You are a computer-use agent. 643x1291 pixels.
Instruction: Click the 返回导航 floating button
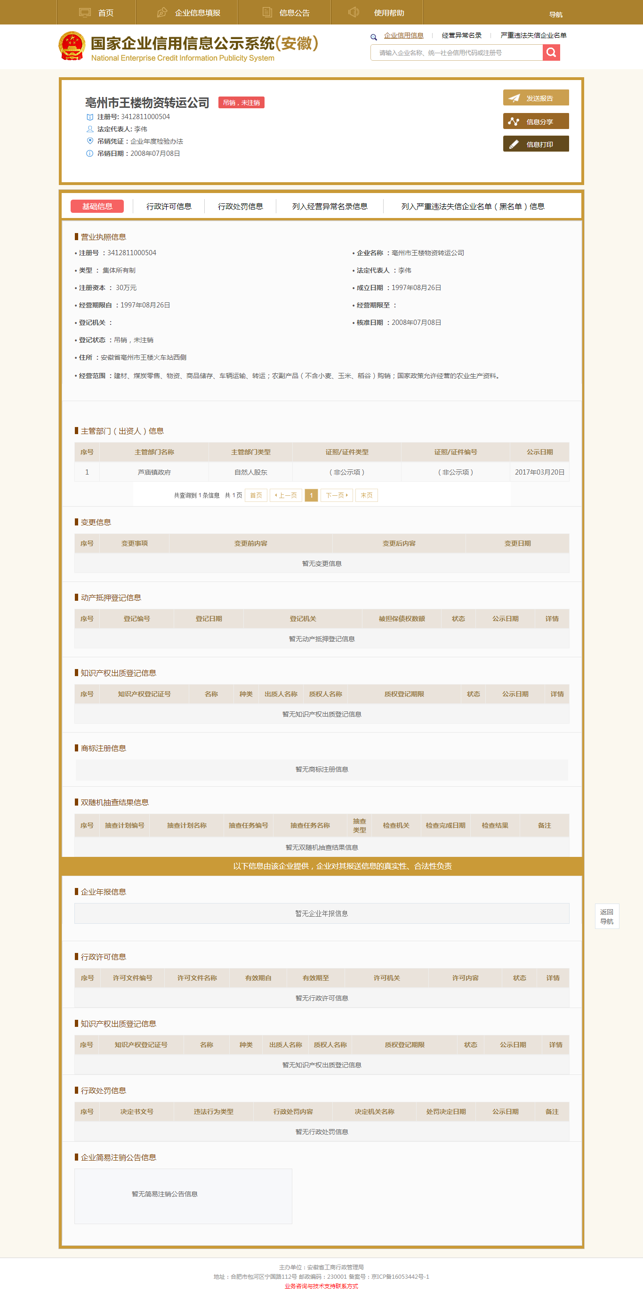[607, 917]
